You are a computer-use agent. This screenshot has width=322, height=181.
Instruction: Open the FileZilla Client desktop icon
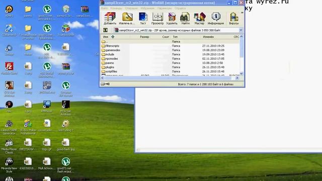point(9,68)
